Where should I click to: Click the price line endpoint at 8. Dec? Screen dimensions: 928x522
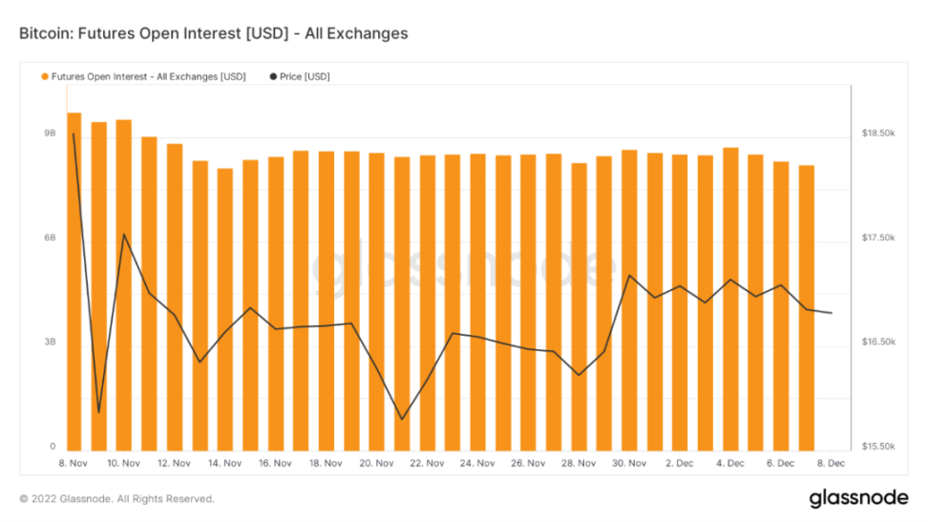[x=832, y=313]
